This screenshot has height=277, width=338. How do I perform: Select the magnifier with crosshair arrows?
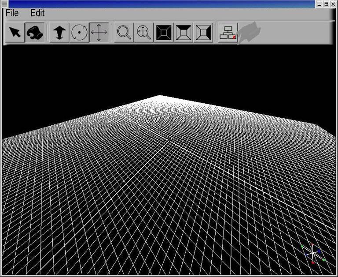143,32
